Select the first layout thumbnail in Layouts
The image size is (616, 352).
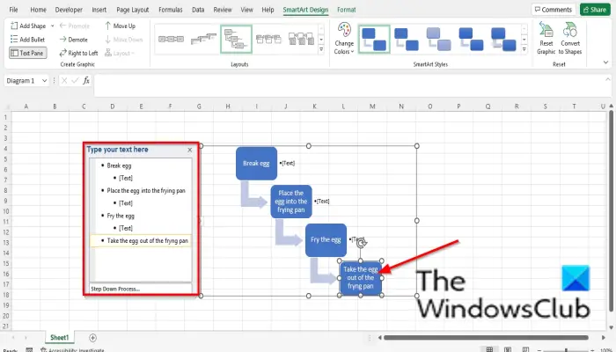171,39
